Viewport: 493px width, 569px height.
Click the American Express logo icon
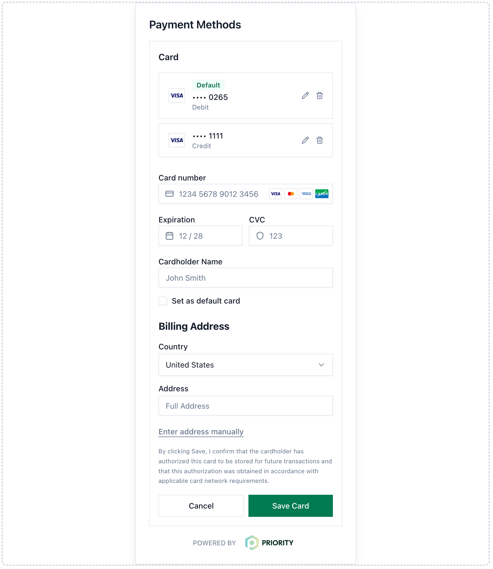click(x=306, y=194)
